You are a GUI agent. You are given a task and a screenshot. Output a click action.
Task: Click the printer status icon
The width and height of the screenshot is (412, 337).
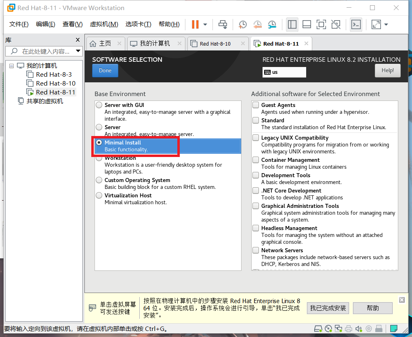(x=349, y=329)
